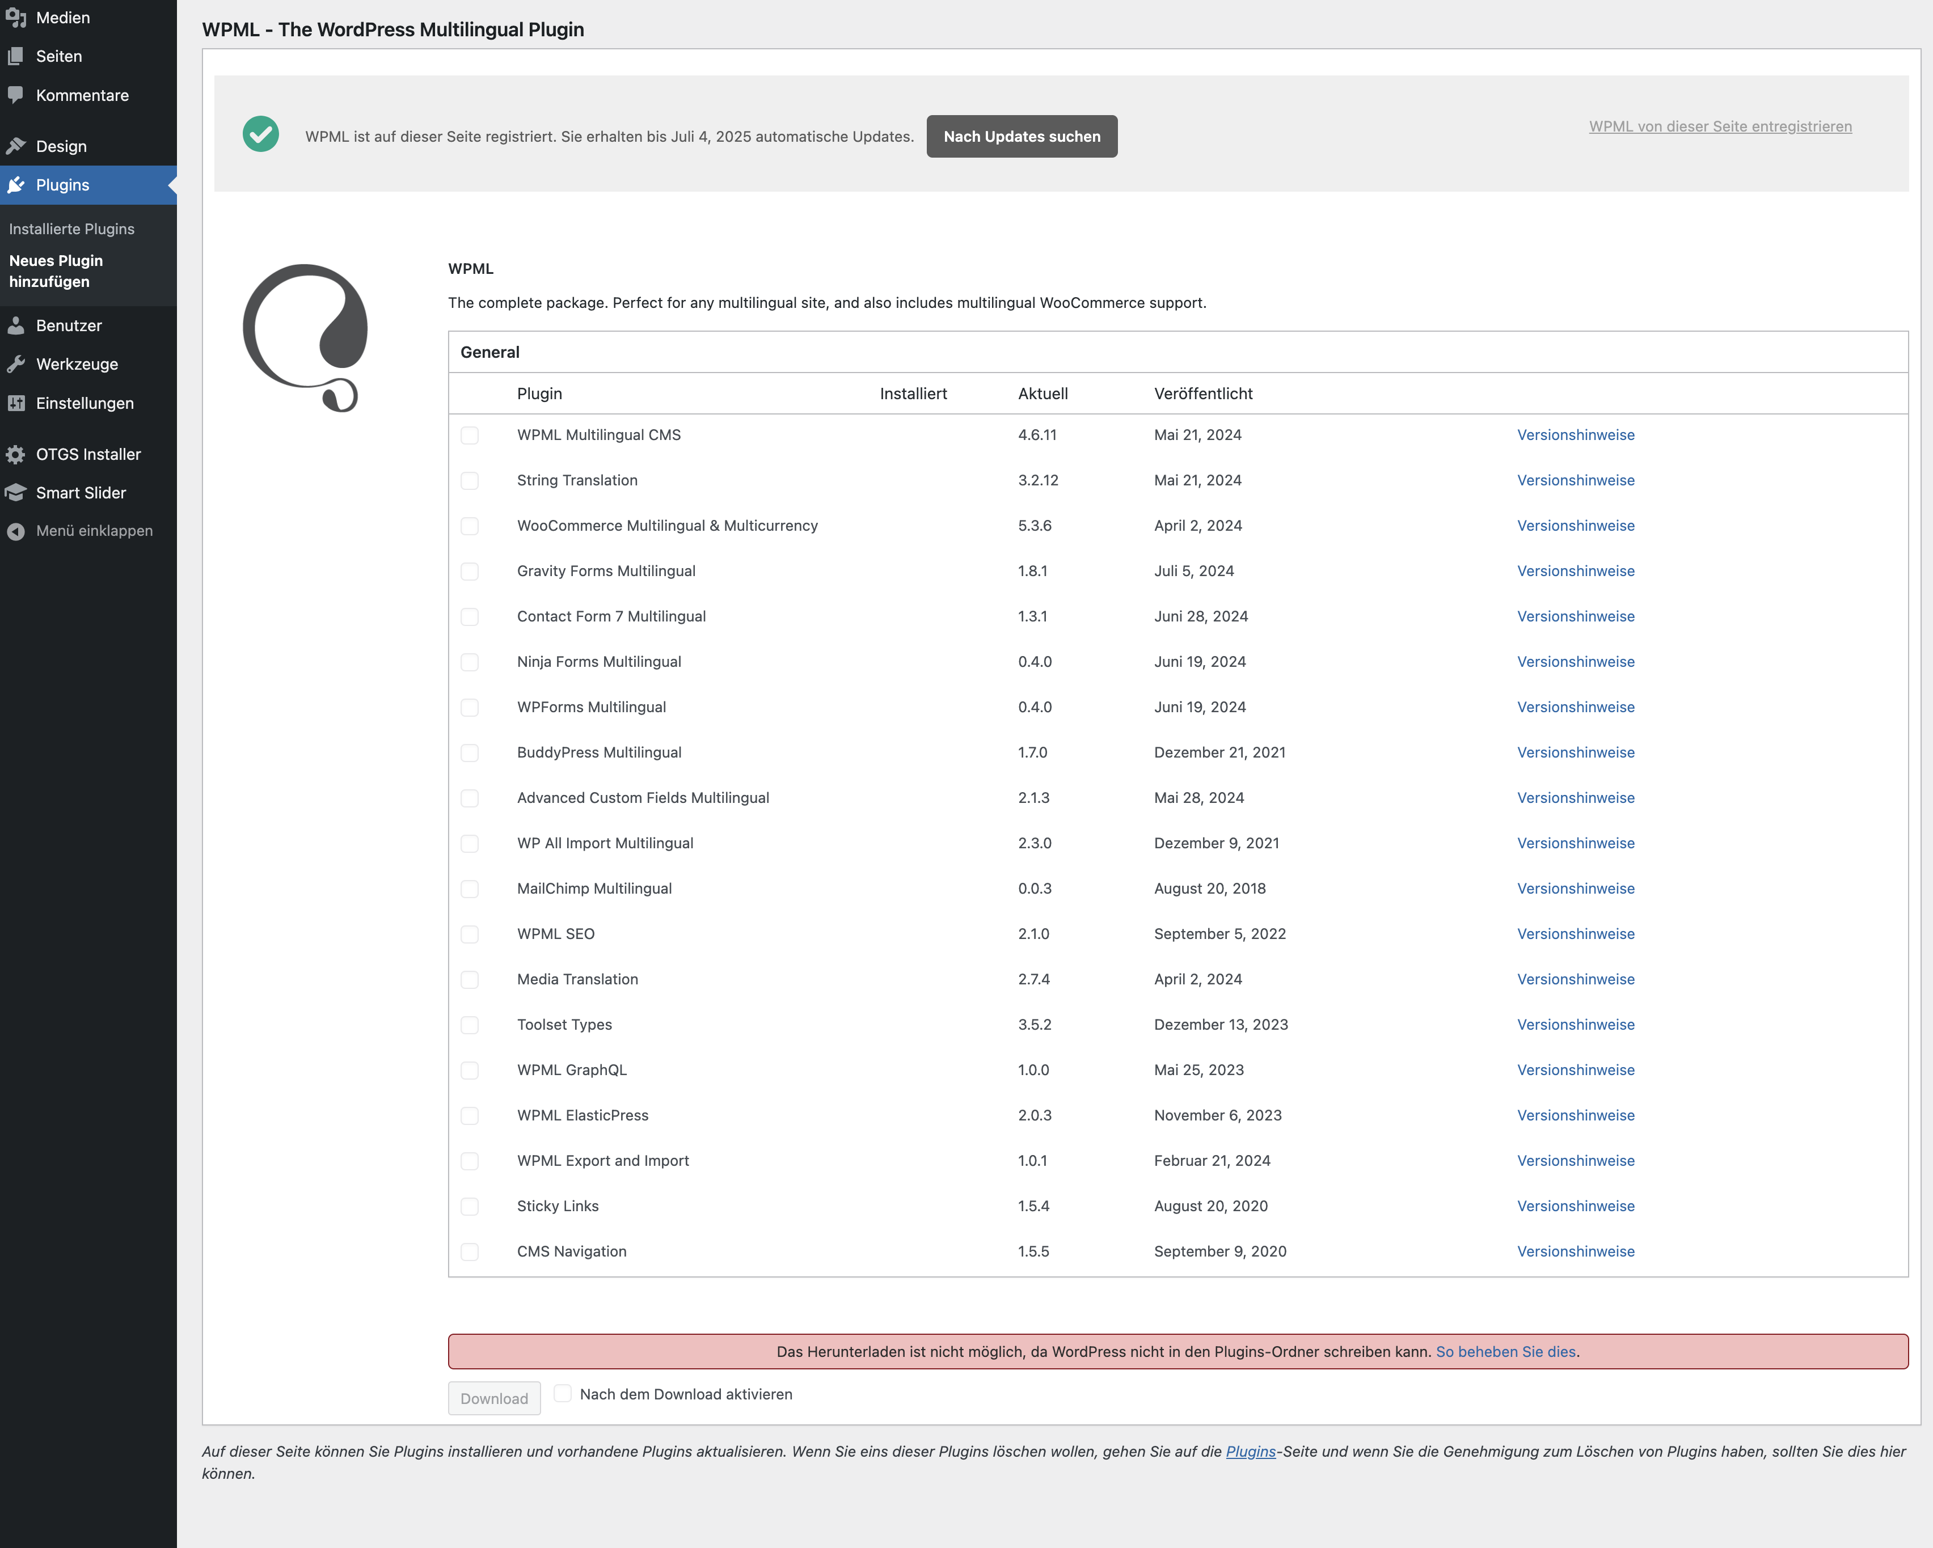Open Versionshinweise for Sticky Links
The width and height of the screenshot is (1933, 1548).
pyautogui.click(x=1575, y=1207)
